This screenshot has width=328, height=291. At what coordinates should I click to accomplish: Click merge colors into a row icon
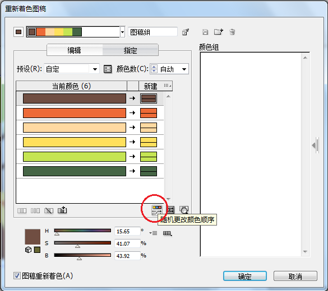click(22, 210)
